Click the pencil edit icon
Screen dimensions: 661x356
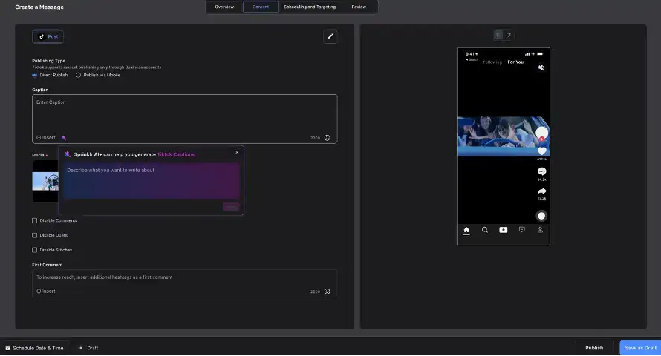tap(330, 36)
